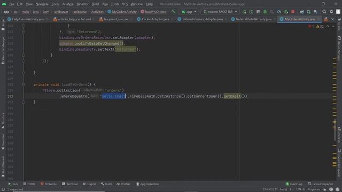Run the app with the Run icon
The width and height of the screenshot is (342, 192).
point(244,12)
